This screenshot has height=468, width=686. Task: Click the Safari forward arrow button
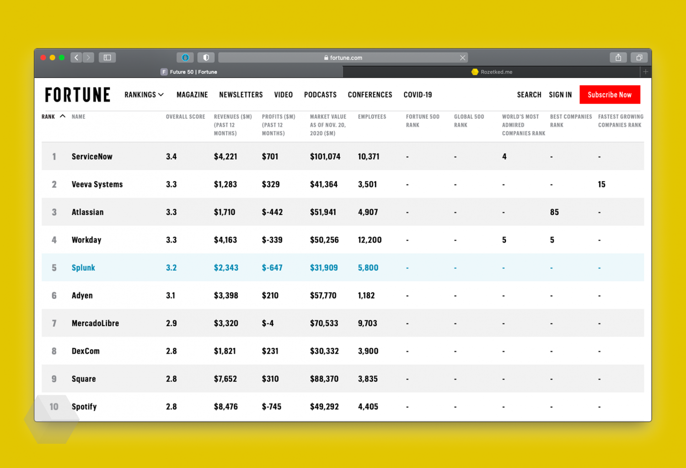(89, 58)
